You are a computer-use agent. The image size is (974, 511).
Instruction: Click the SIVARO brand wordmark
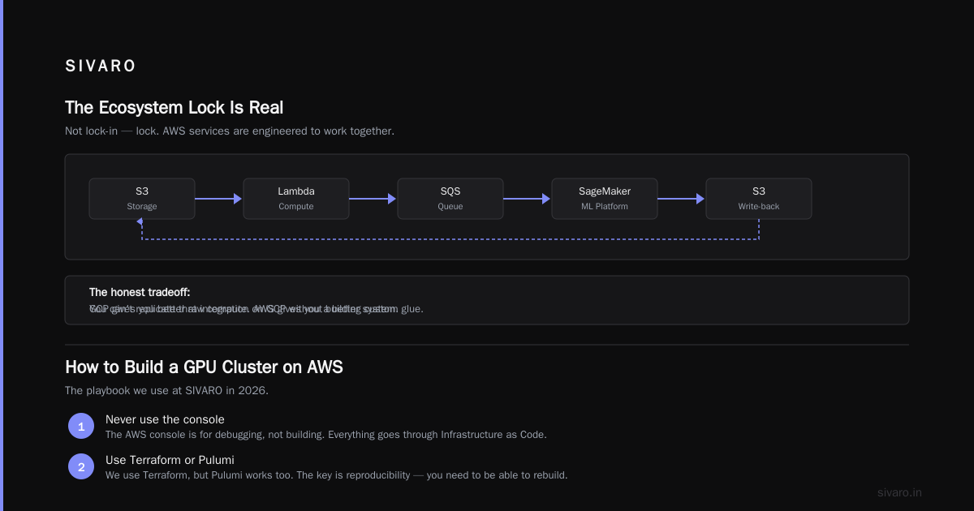click(x=101, y=67)
